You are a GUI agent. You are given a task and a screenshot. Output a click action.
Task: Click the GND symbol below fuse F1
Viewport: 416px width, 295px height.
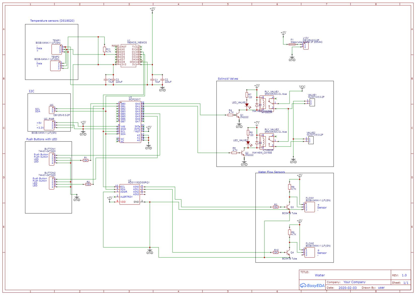(x=292, y=58)
